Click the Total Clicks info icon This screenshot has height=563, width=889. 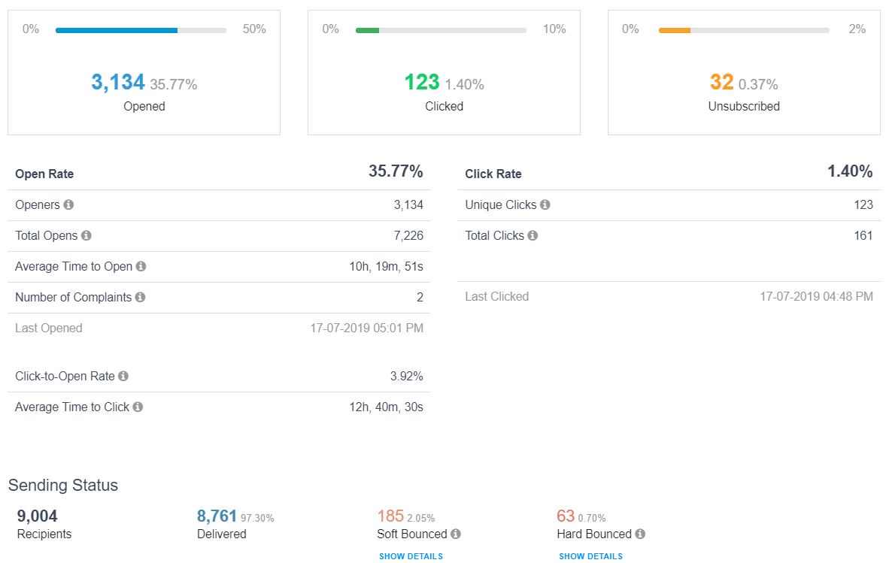532,235
